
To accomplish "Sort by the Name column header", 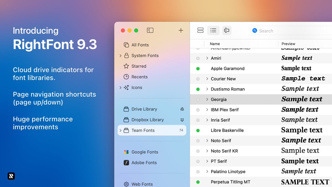I will coord(215,44).
